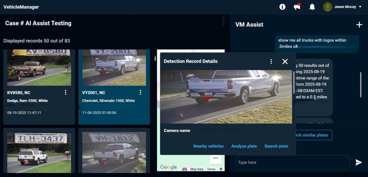Click Displayed records 50 out of 83
The width and height of the screenshot is (368, 177).
click(x=37, y=41)
